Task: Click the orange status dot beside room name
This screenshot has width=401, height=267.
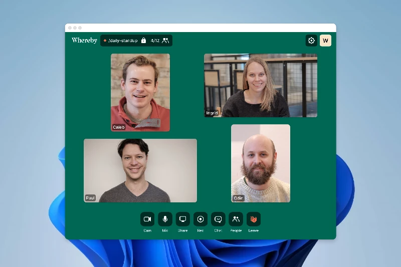Action: 105,41
